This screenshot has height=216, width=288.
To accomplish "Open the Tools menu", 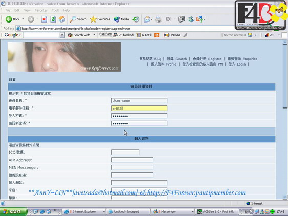I will (x=55, y=10).
